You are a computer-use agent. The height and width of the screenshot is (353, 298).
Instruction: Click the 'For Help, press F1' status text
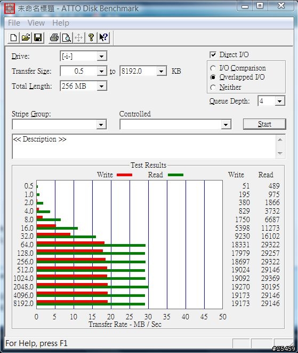36,343
